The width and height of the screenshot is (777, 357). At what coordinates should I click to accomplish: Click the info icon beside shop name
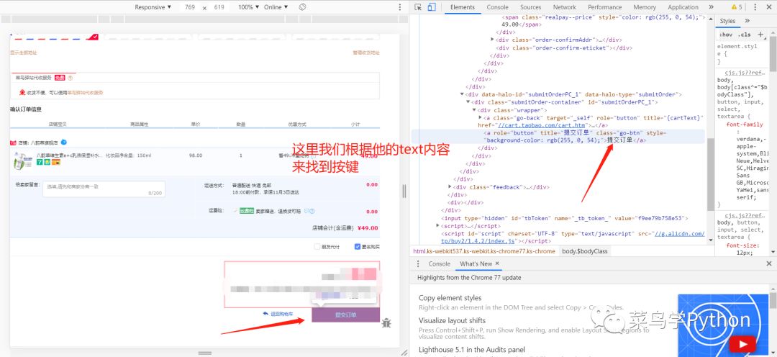click(x=63, y=143)
